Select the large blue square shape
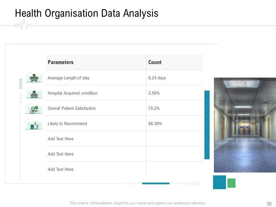This screenshot has height=207, width=276. [219, 182]
